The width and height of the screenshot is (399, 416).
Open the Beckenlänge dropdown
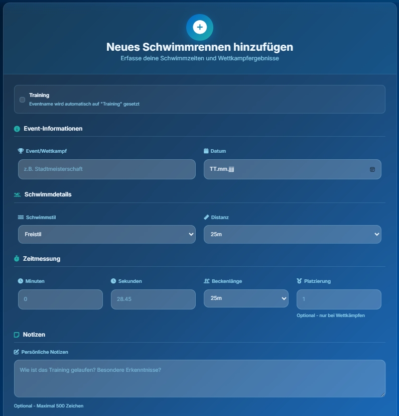[246, 298]
